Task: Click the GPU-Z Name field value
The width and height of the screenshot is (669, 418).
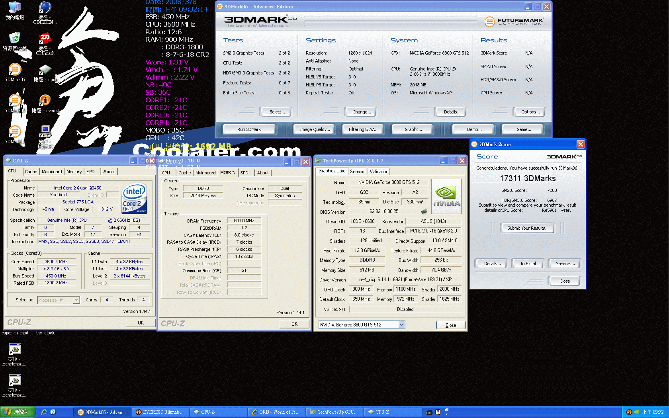Action: (x=389, y=182)
